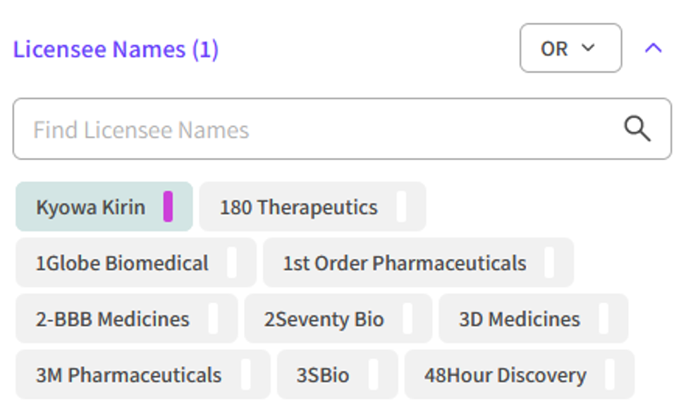
Task: Select the 180 Therapeutics chip
Action: 299,206
